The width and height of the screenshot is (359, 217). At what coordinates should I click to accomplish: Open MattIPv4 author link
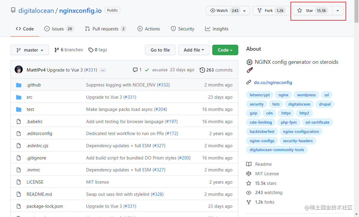(x=36, y=70)
